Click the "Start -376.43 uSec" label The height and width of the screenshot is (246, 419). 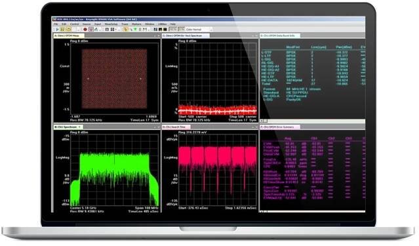point(193,208)
